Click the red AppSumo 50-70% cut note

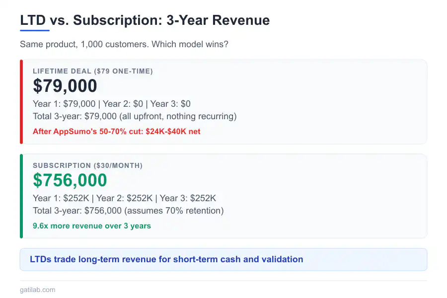[x=117, y=132]
